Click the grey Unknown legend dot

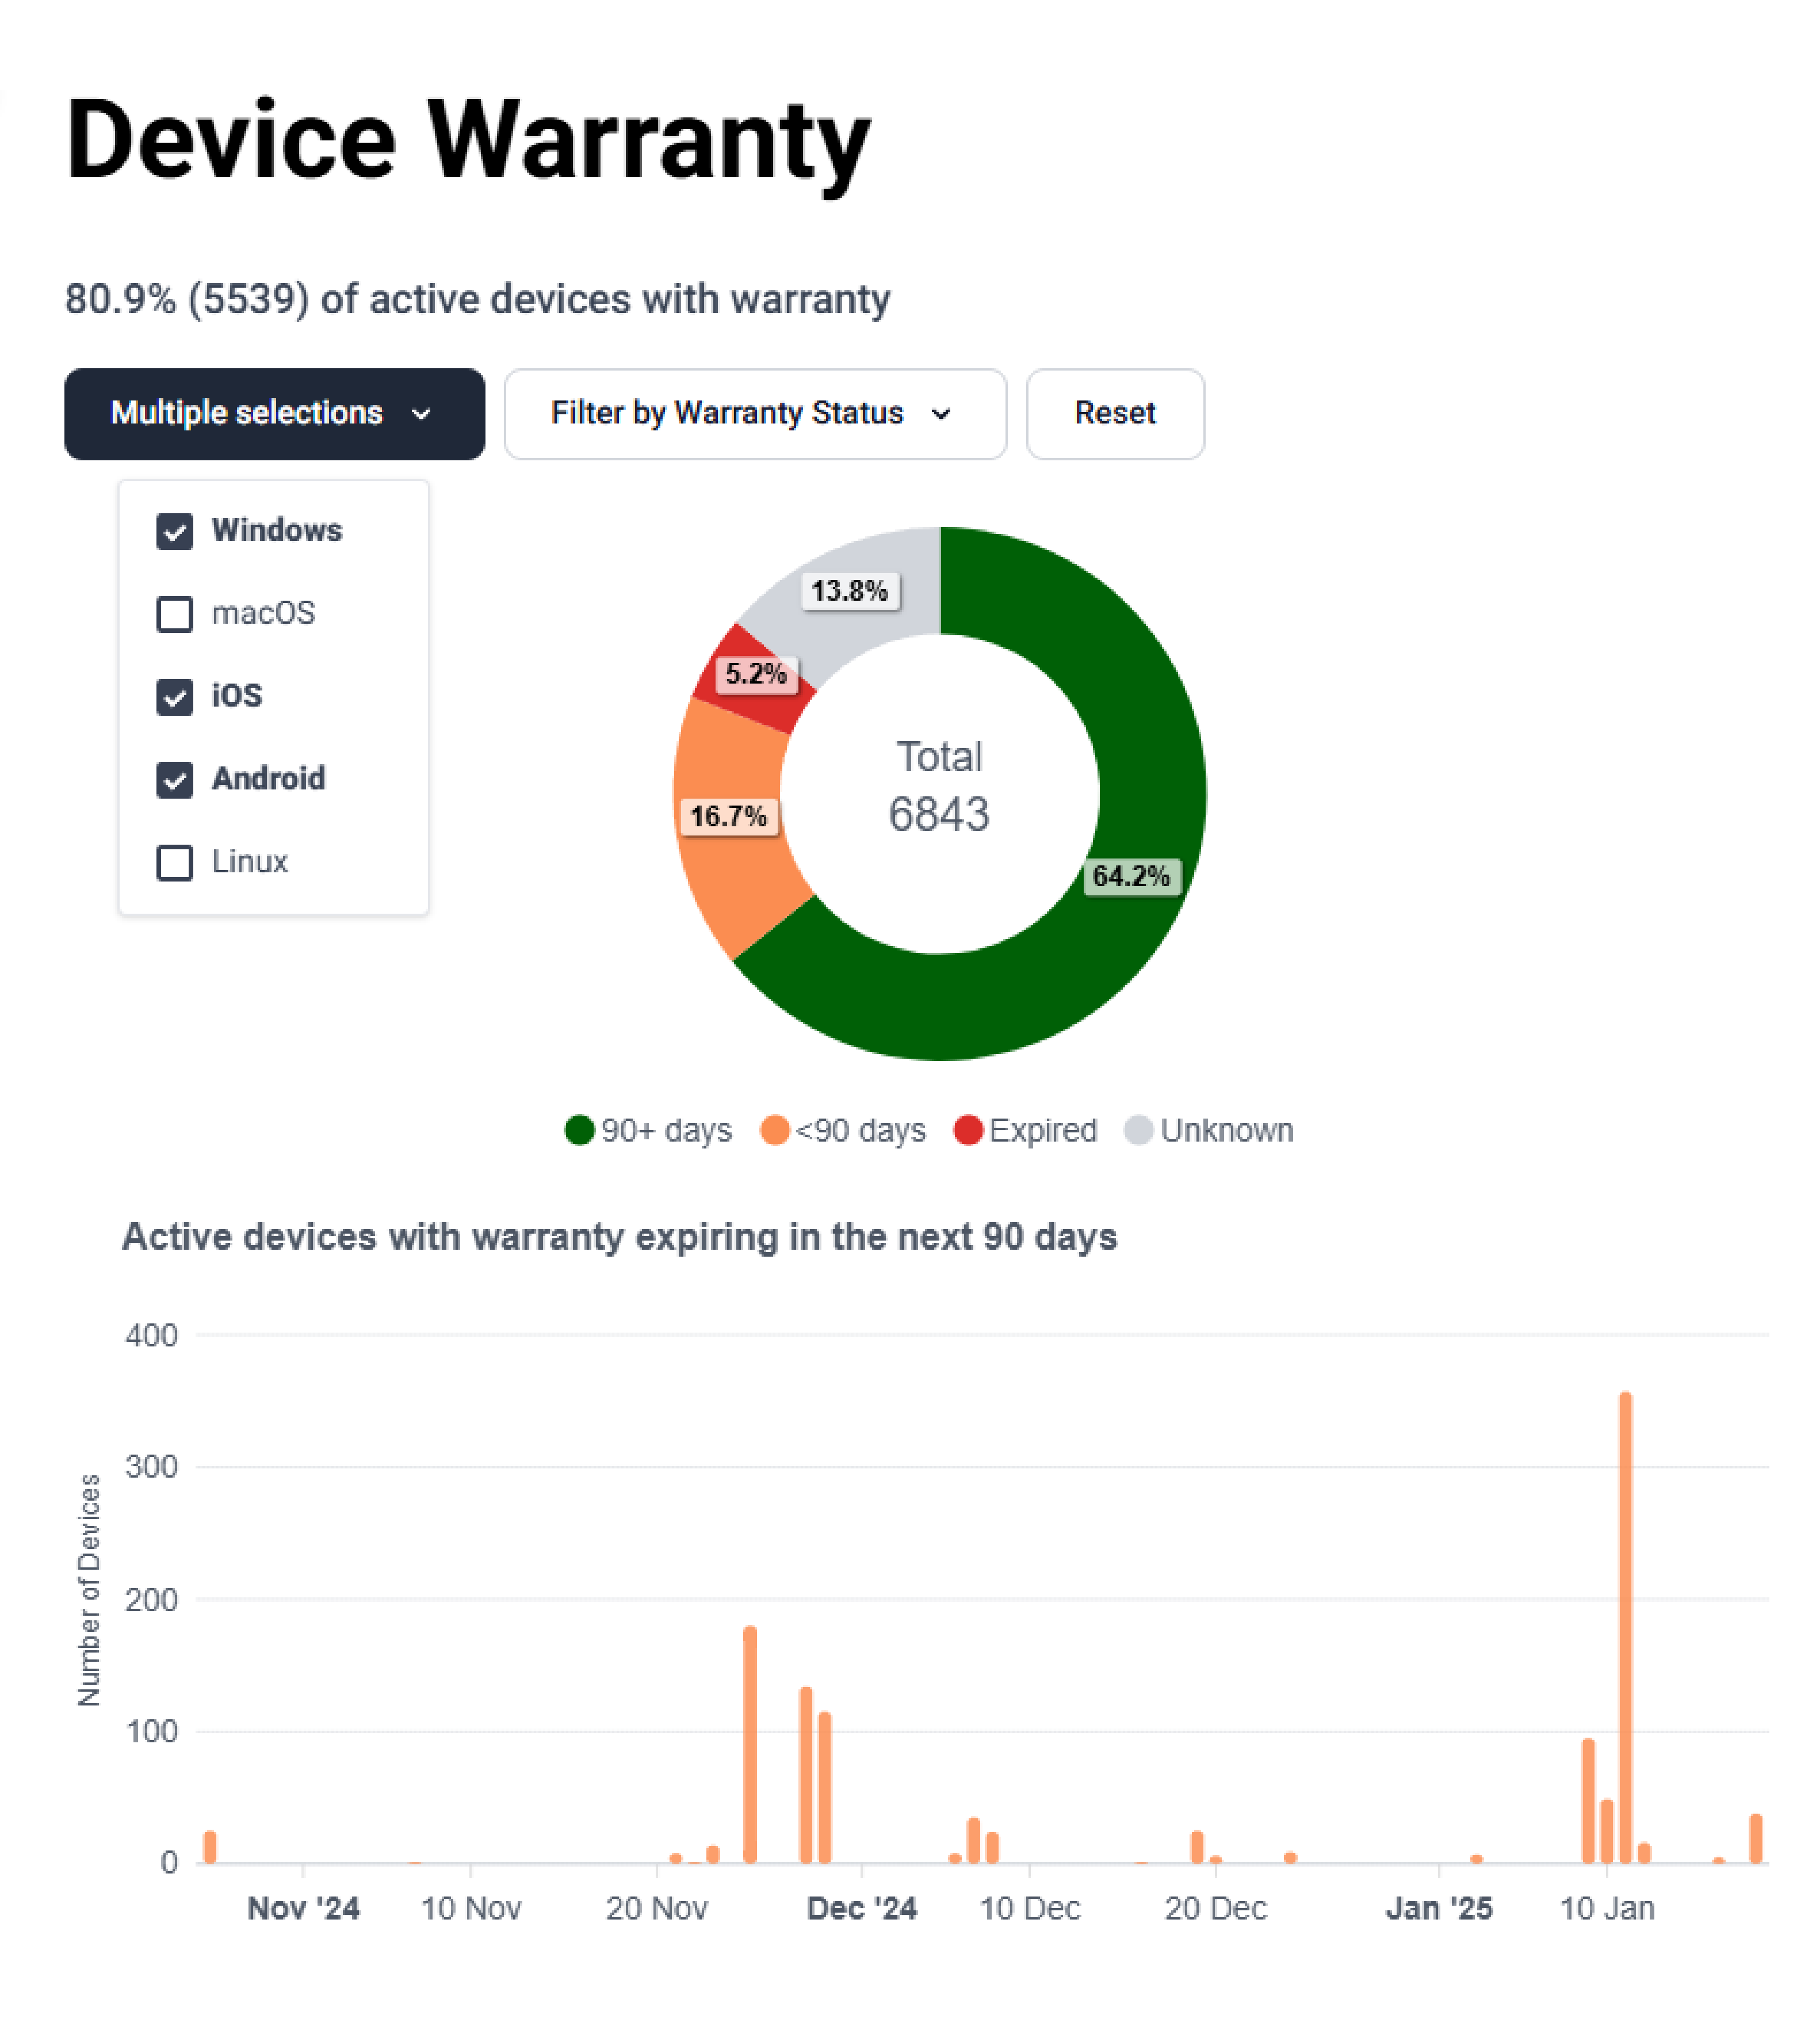point(1138,1131)
